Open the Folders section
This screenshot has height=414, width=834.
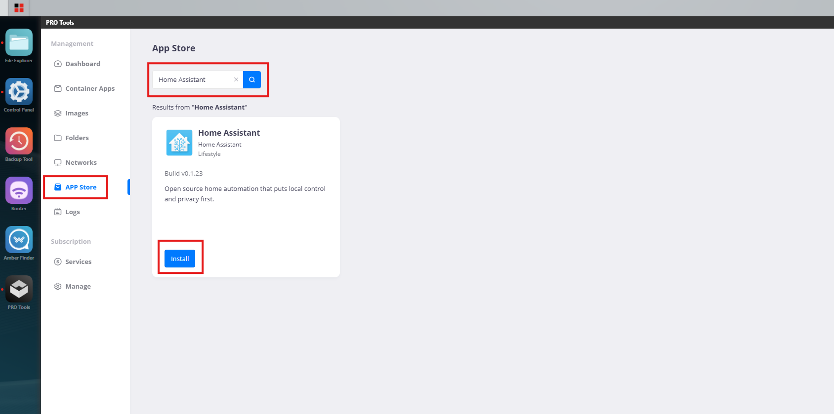point(72,138)
